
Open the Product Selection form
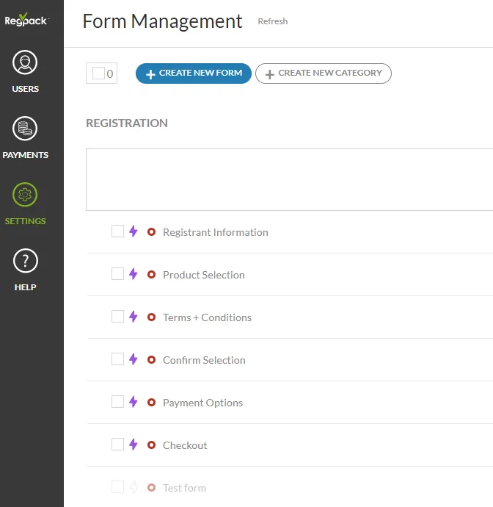204,275
